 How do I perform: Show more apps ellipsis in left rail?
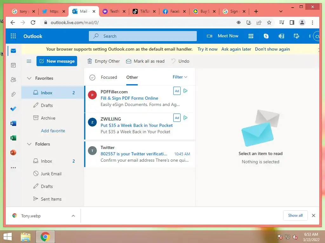pos(13,168)
